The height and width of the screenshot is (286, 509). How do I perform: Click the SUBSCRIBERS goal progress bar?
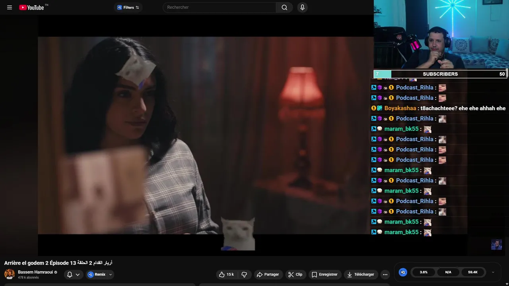pos(440,74)
